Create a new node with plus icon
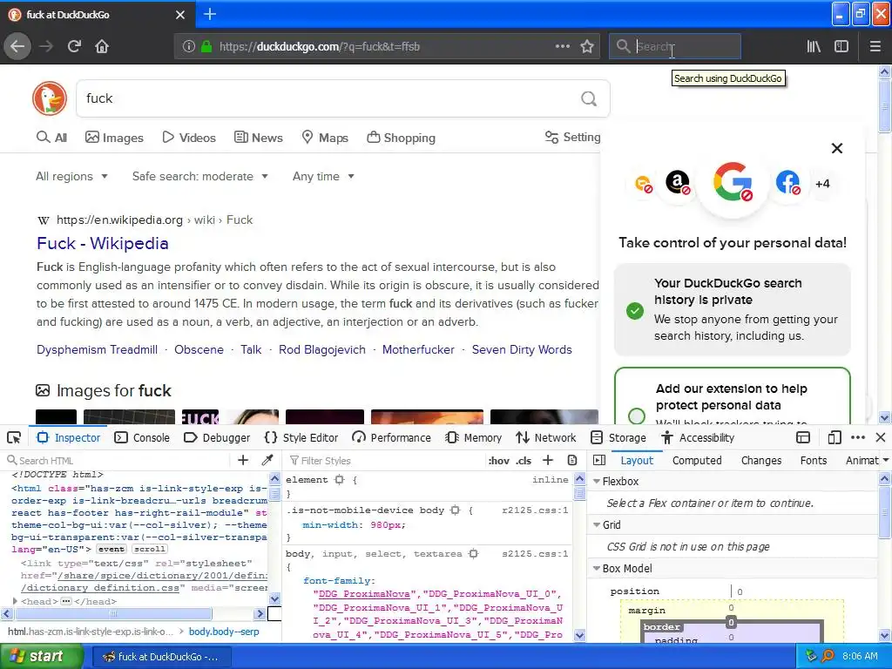 (243, 460)
